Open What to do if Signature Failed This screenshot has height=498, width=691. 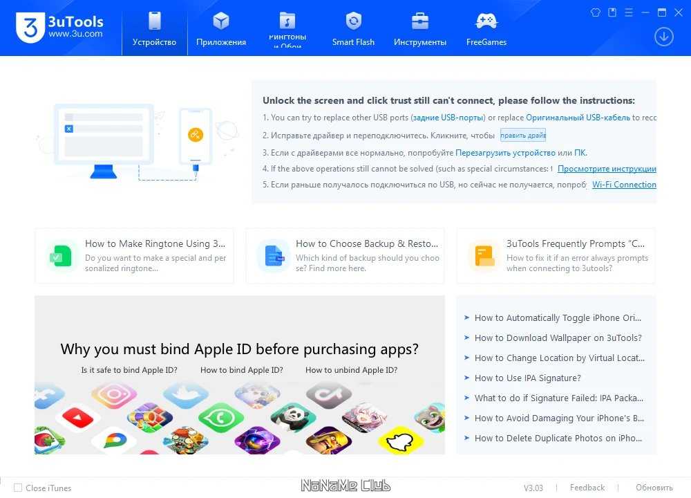pyautogui.click(x=559, y=398)
